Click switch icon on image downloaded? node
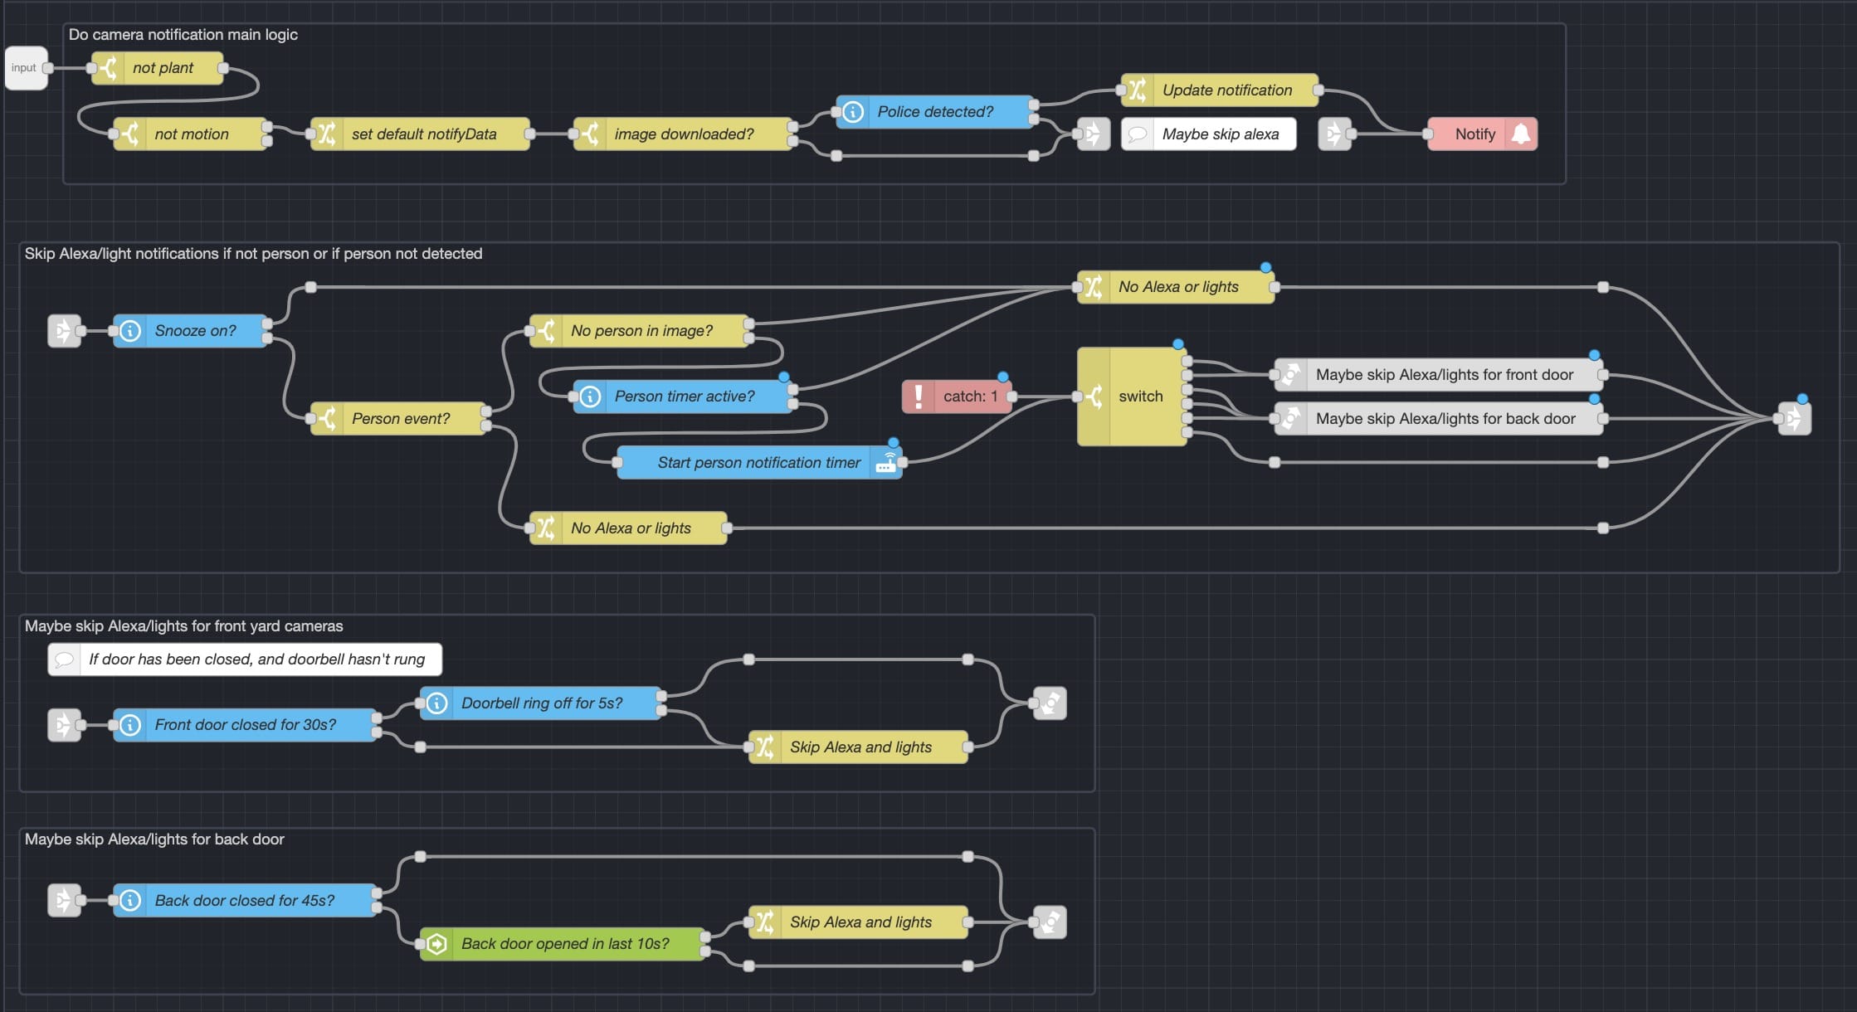The height and width of the screenshot is (1012, 1857). coord(590,134)
